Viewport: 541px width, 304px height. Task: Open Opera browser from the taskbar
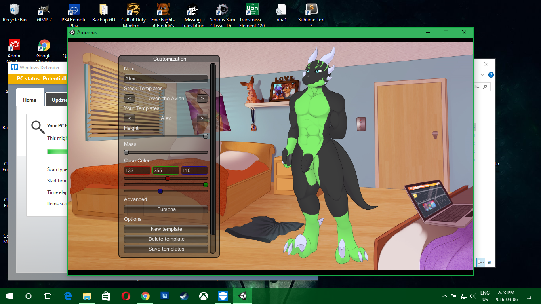[126, 296]
